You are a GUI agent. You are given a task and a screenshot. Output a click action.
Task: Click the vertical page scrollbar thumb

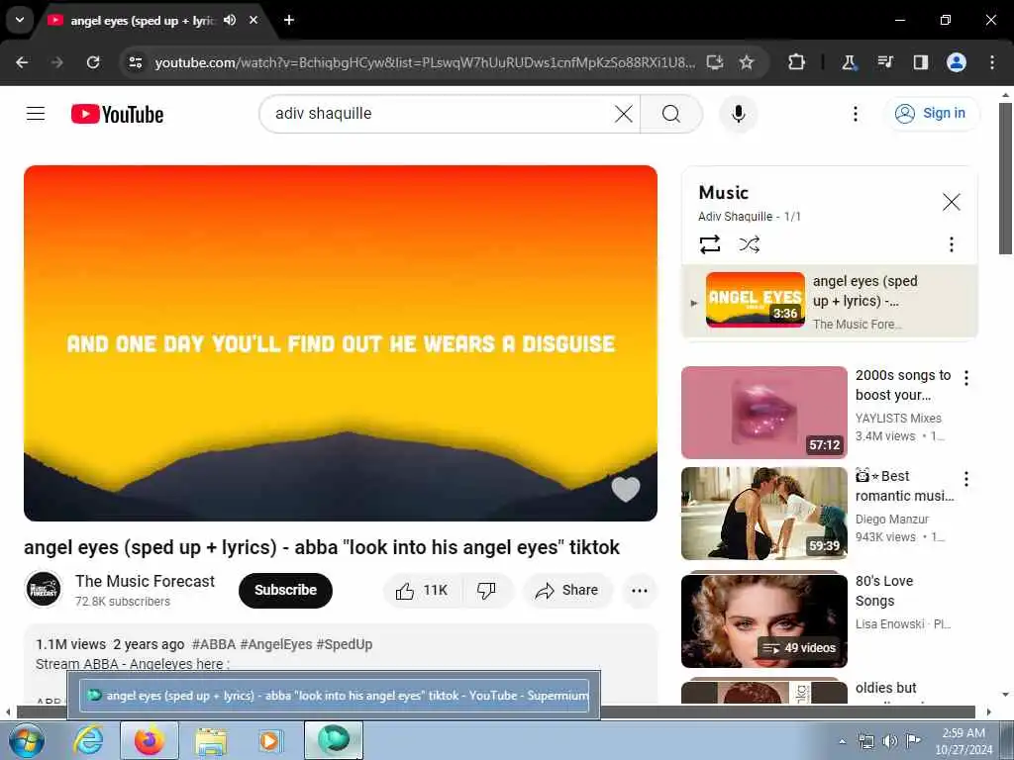pyautogui.click(x=1005, y=178)
